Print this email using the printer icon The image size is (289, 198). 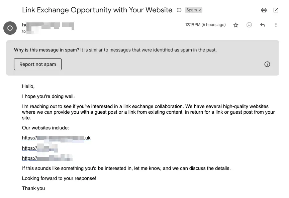click(x=264, y=10)
